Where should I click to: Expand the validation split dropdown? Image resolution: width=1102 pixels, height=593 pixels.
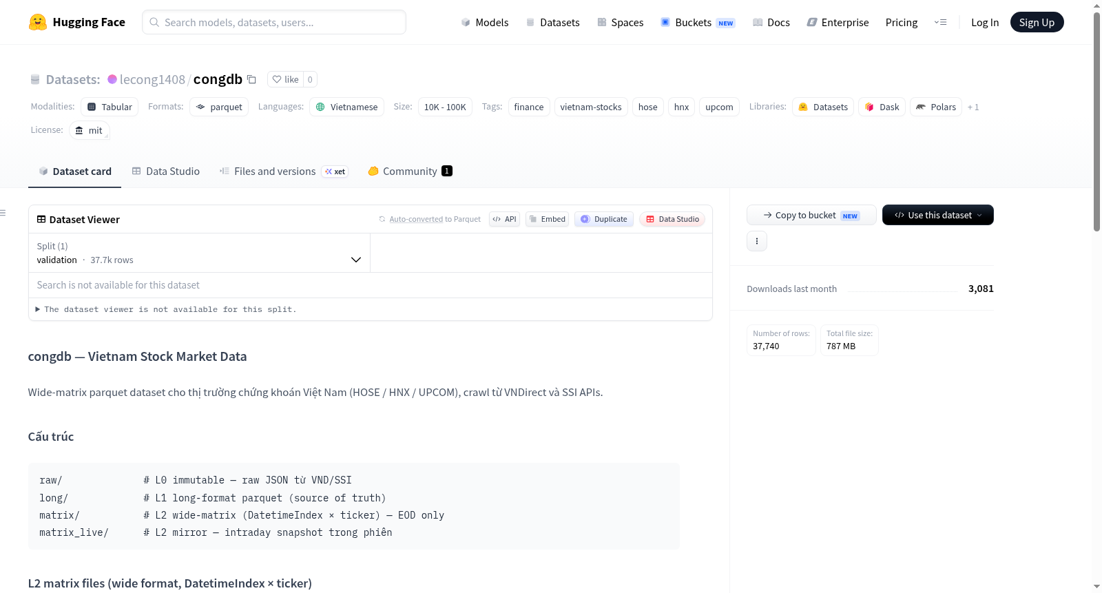pos(199,253)
